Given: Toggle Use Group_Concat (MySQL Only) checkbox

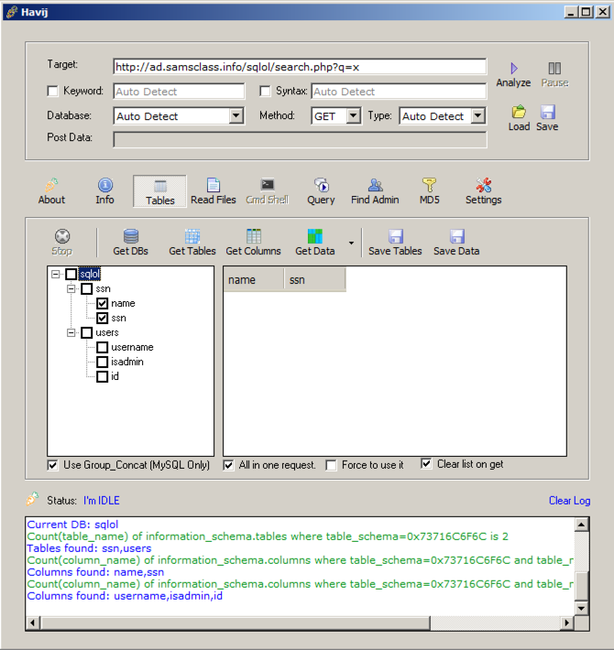Looking at the screenshot, I should 52,465.
